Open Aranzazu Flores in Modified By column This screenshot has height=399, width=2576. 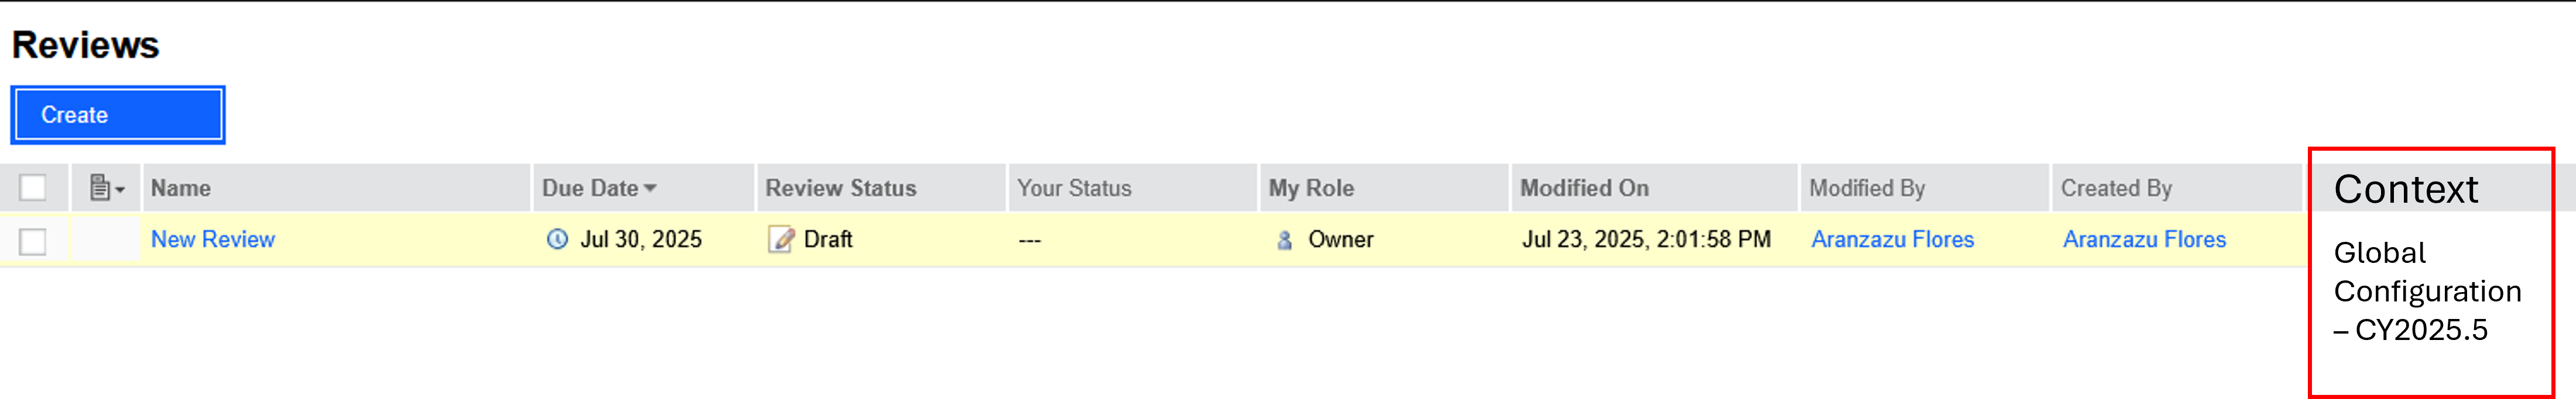1892,240
